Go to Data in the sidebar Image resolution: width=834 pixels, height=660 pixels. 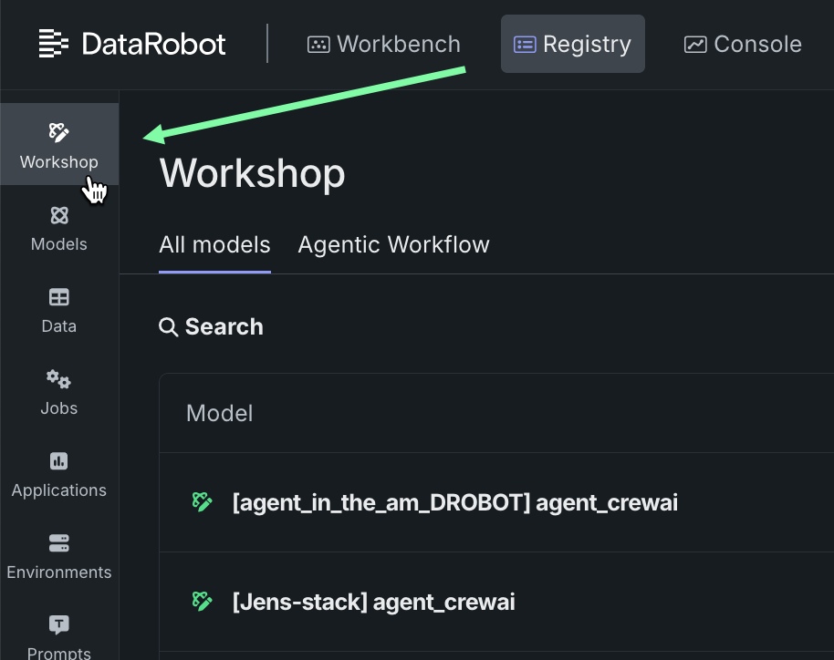click(x=59, y=310)
